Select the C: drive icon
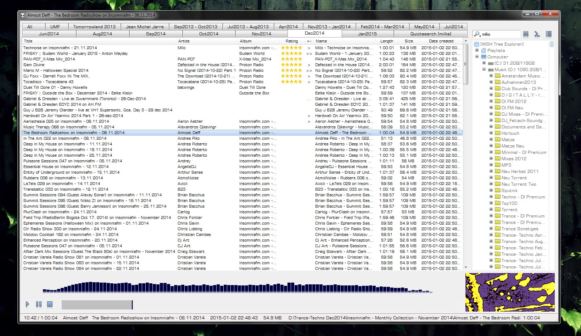581x336 pixels. coord(491,63)
